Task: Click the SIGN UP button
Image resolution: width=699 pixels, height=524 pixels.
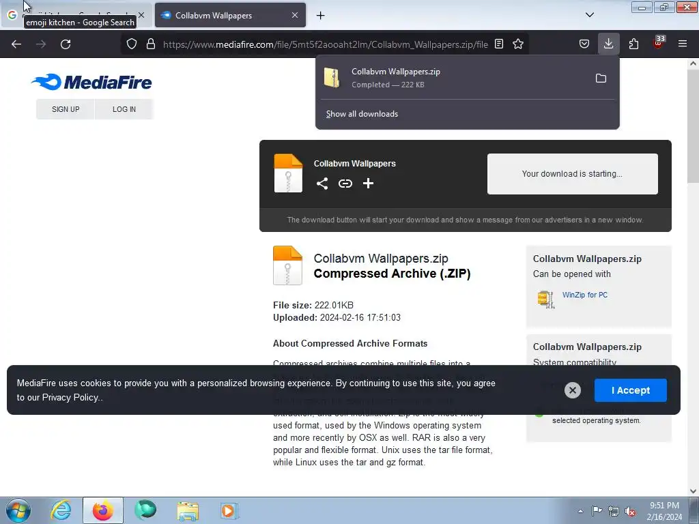Action: pos(66,109)
